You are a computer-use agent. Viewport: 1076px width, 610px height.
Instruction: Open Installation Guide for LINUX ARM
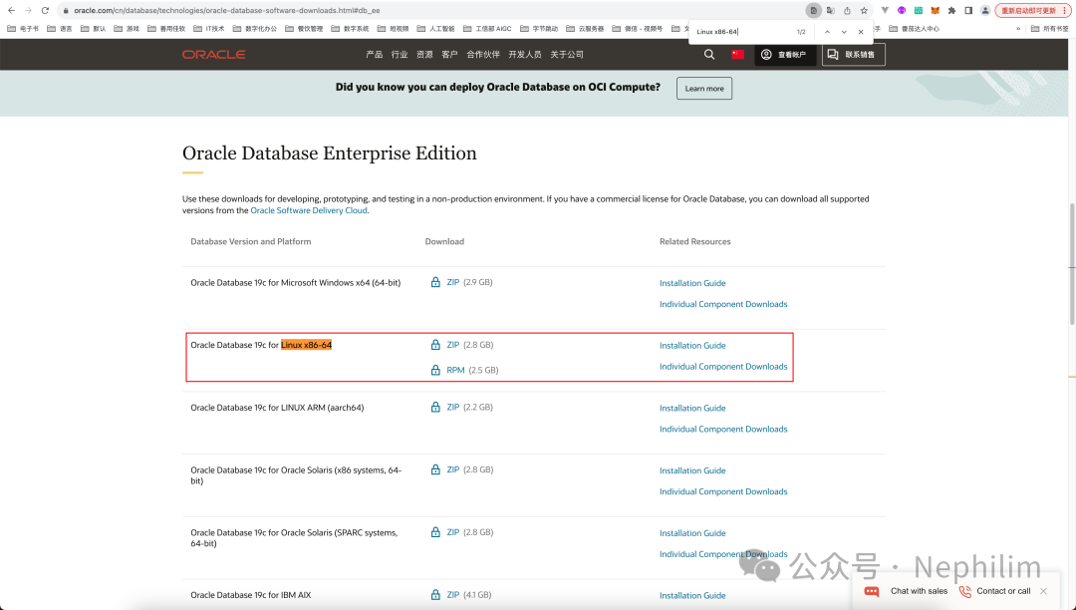692,408
